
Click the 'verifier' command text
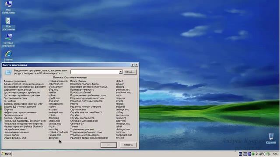52,92
